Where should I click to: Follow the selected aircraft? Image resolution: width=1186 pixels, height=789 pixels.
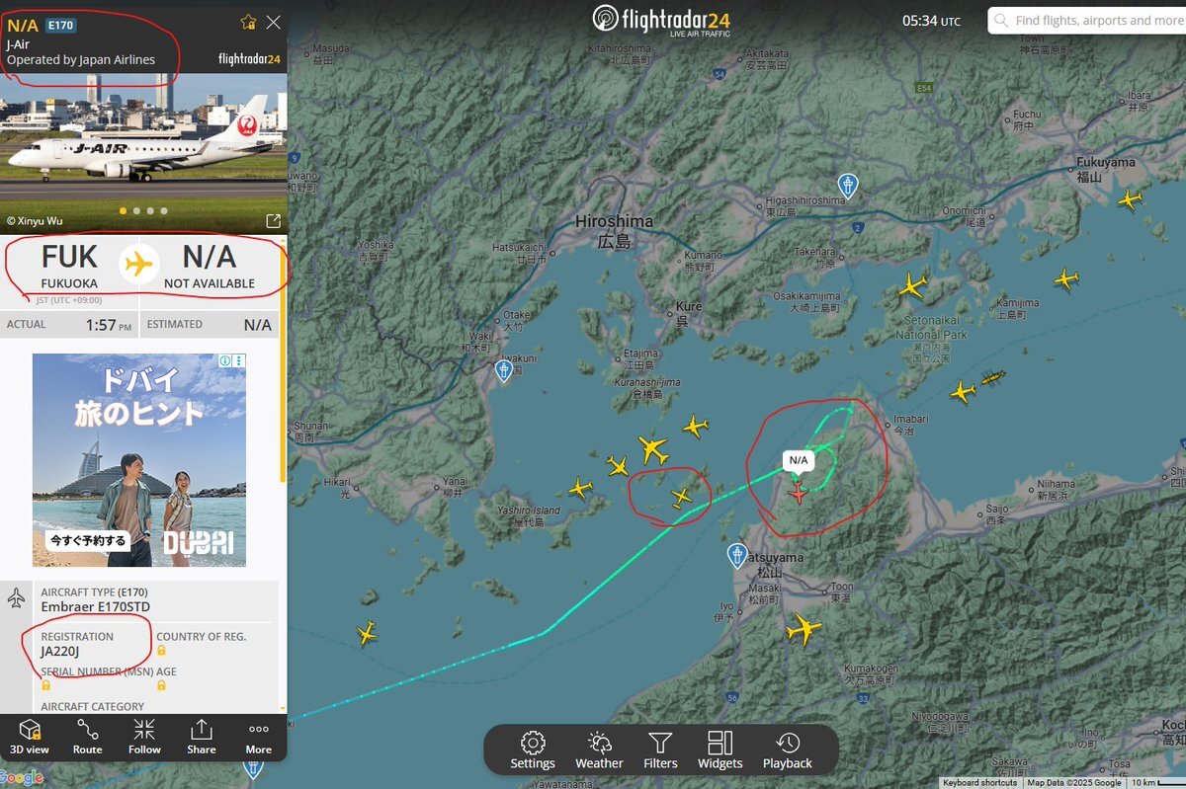[x=144, y=737]
